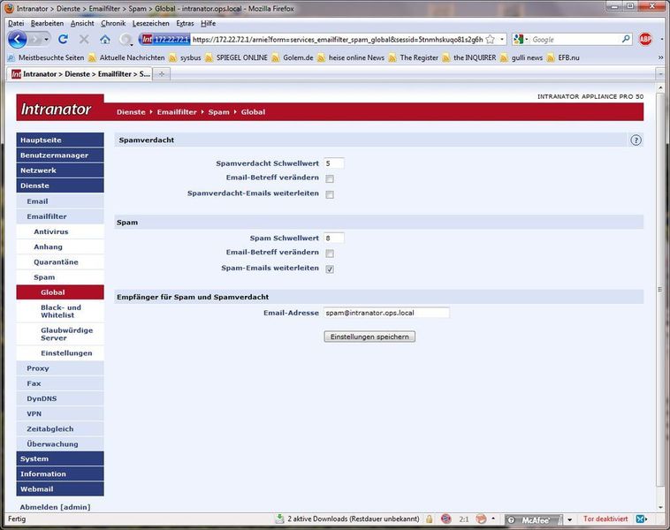Open the Ansicht menu
Viewport: 670px width, 530px height.
point(82,24)
